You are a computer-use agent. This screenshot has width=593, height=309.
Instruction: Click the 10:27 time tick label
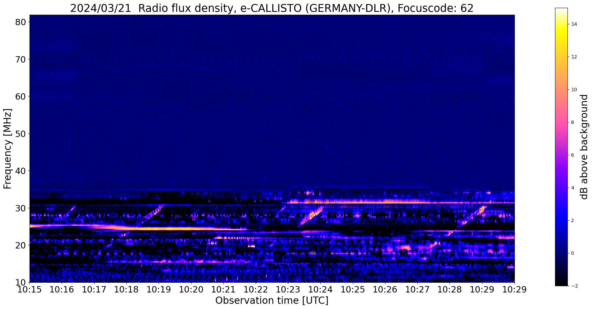click(417, 290)
